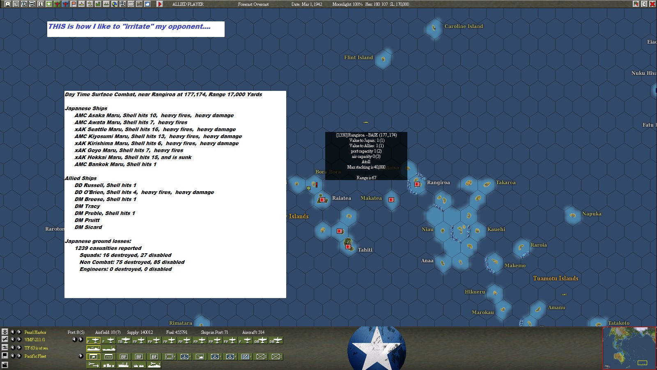Select the highlighted warship task force icon
The width and height of the screenshot is (657, 370).
pyautogui.click(x=94, y=349)
